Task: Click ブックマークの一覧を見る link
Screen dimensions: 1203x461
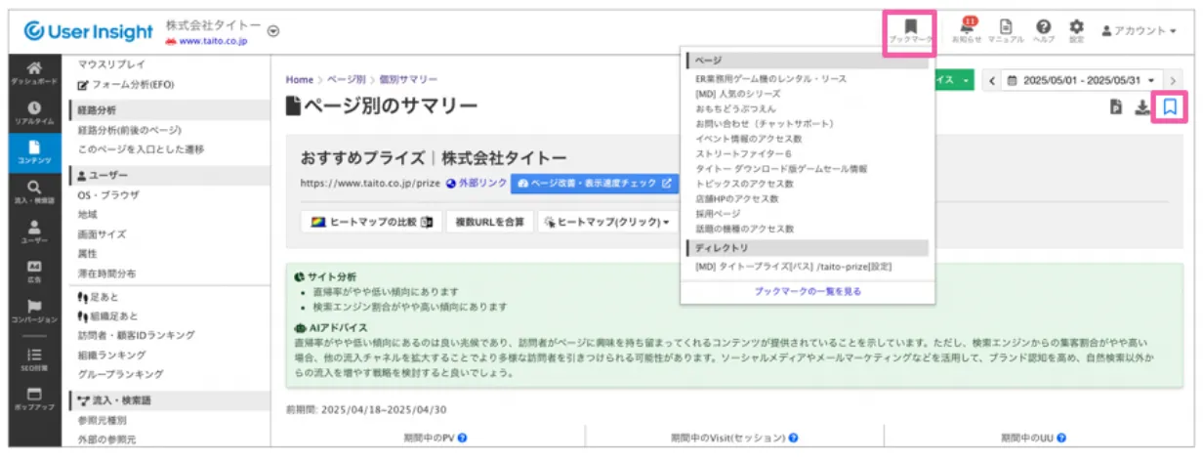Action: click(808, 291)
